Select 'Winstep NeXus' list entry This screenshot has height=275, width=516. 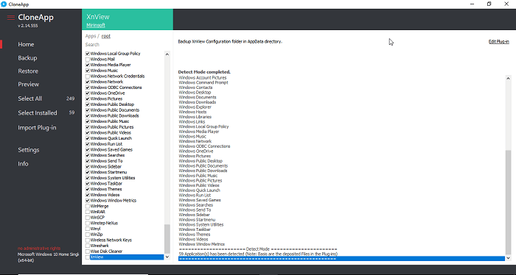(104, 223)
